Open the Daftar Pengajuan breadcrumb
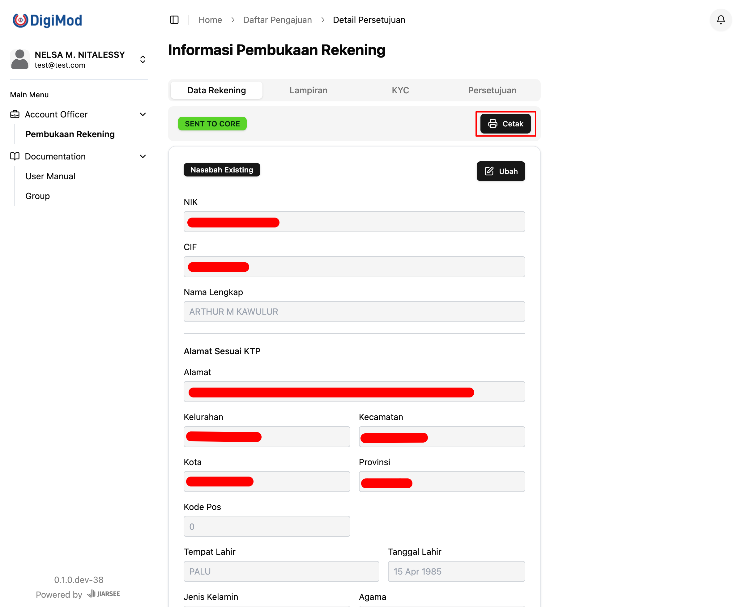 [277, 20]
